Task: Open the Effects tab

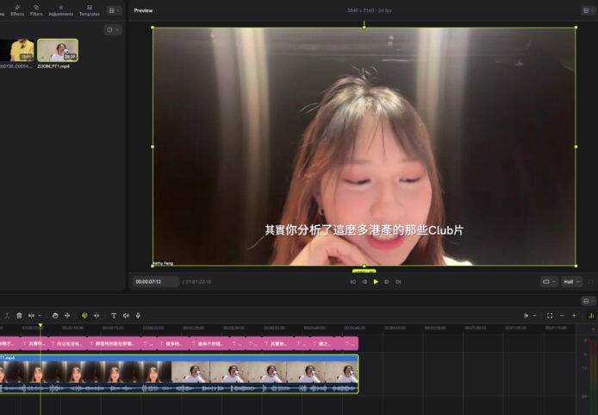Action: (17, 10)
